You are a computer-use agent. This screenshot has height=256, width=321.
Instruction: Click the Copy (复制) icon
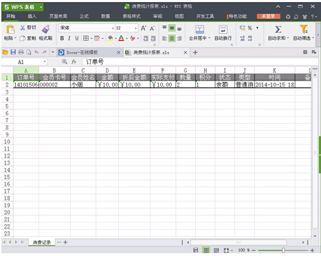pos(23,38)
